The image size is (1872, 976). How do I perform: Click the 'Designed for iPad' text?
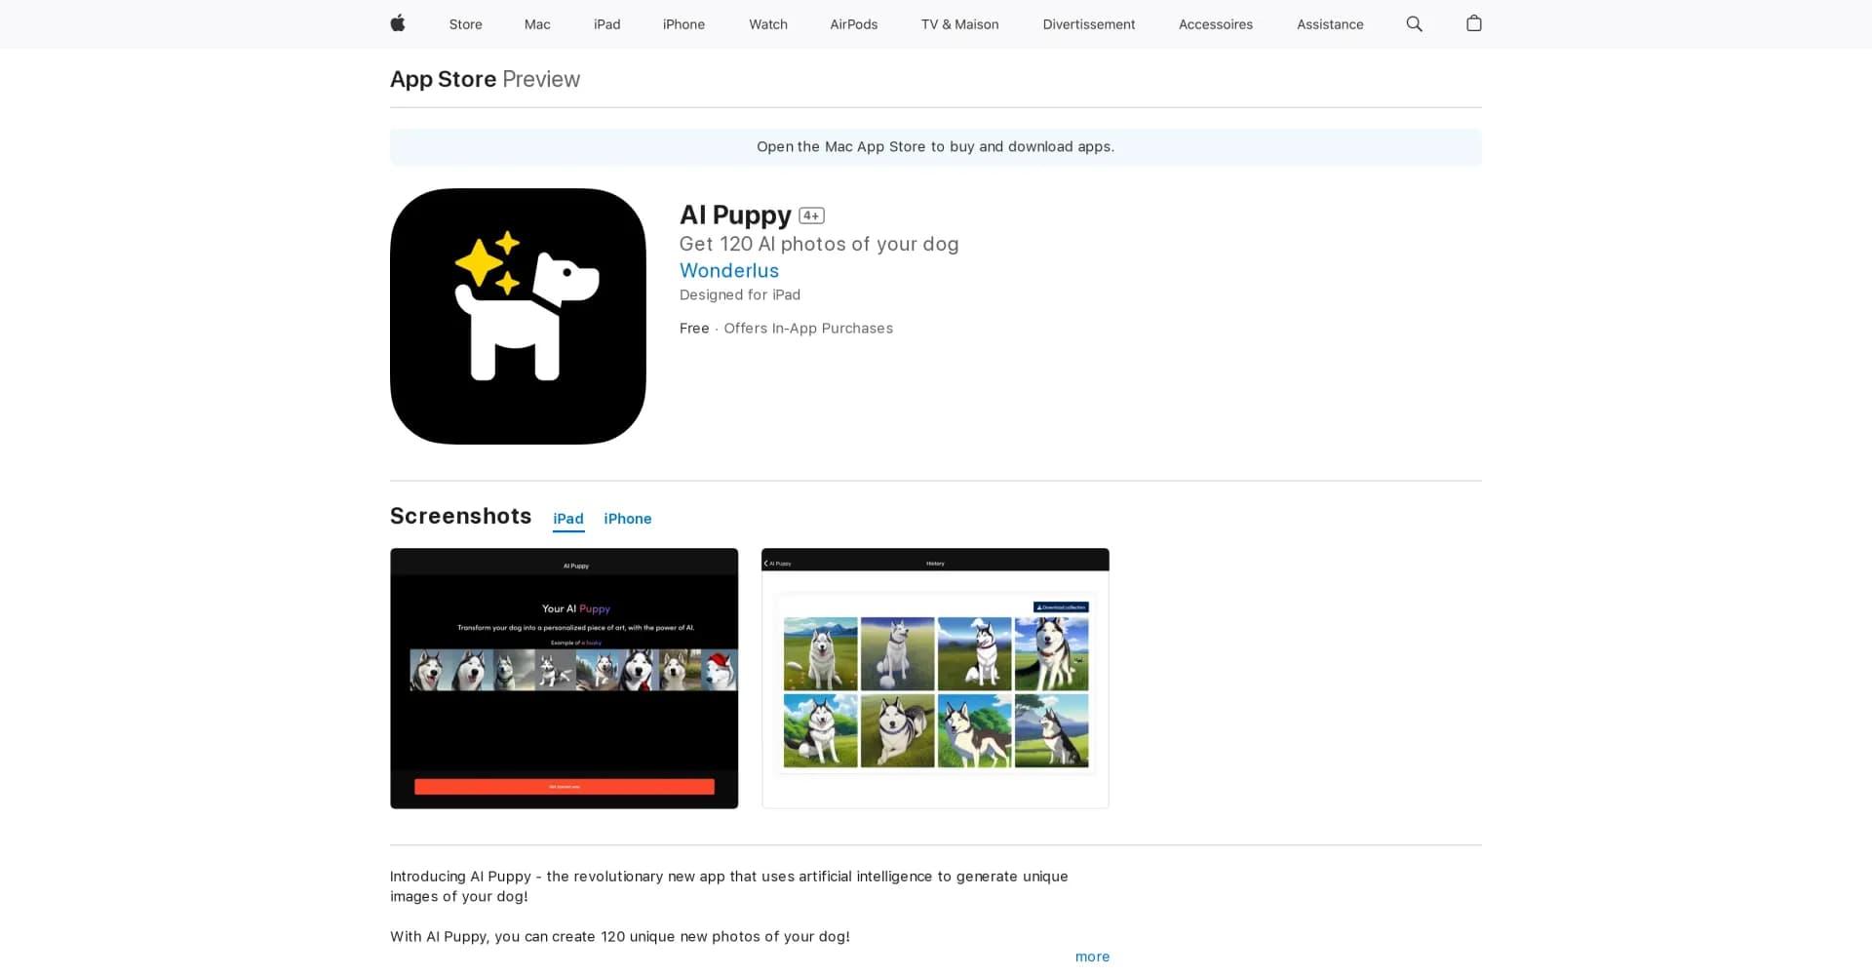pos(740,294)
